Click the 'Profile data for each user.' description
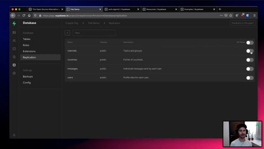Image resolution: width=264 pixels, height=149 pixels. tap(136, 77)
